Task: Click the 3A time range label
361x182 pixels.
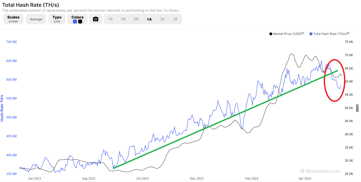Action: point(162,19)
